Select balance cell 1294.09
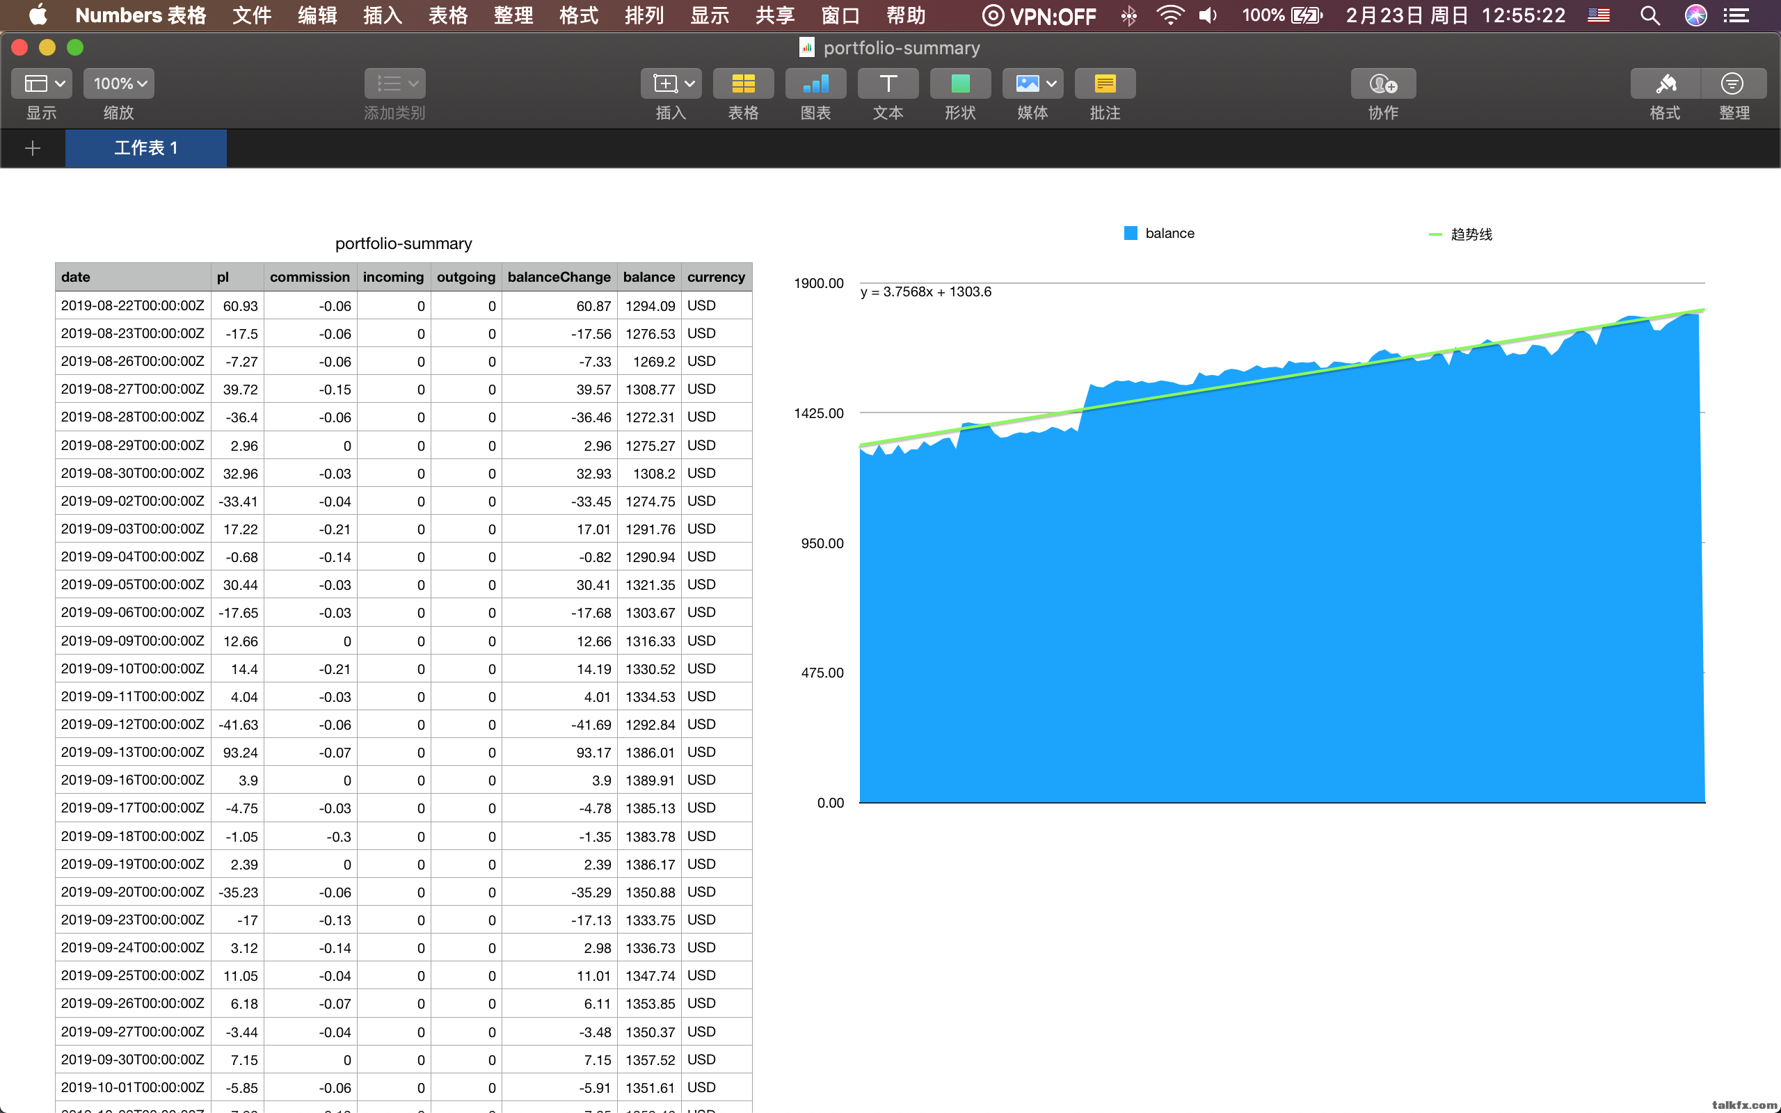The width and height of the screenshot is (1781, 1113). pos(649,305)
